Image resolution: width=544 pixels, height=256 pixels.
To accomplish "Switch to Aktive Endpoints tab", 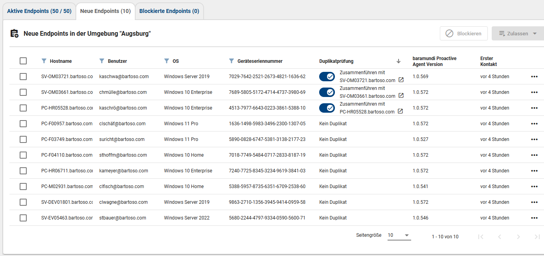I will point(39,11).
